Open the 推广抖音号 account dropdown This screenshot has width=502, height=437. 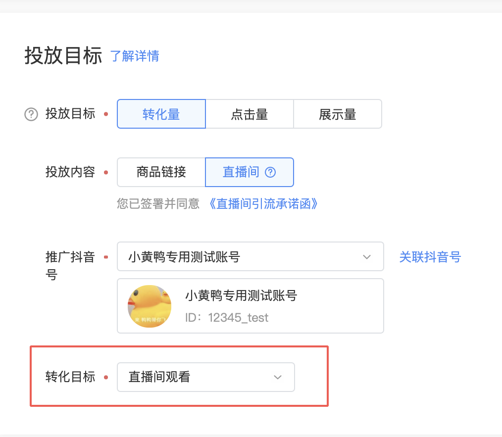point(250,256)
